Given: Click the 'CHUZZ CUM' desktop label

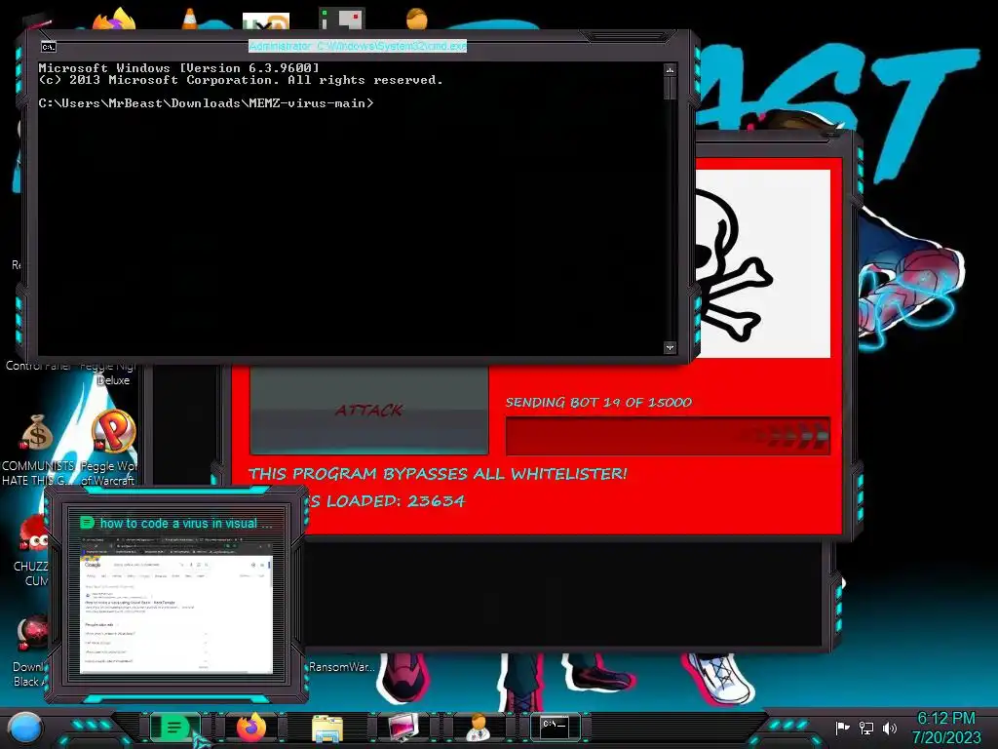Looking at the screenshot, I should point(30,573).
